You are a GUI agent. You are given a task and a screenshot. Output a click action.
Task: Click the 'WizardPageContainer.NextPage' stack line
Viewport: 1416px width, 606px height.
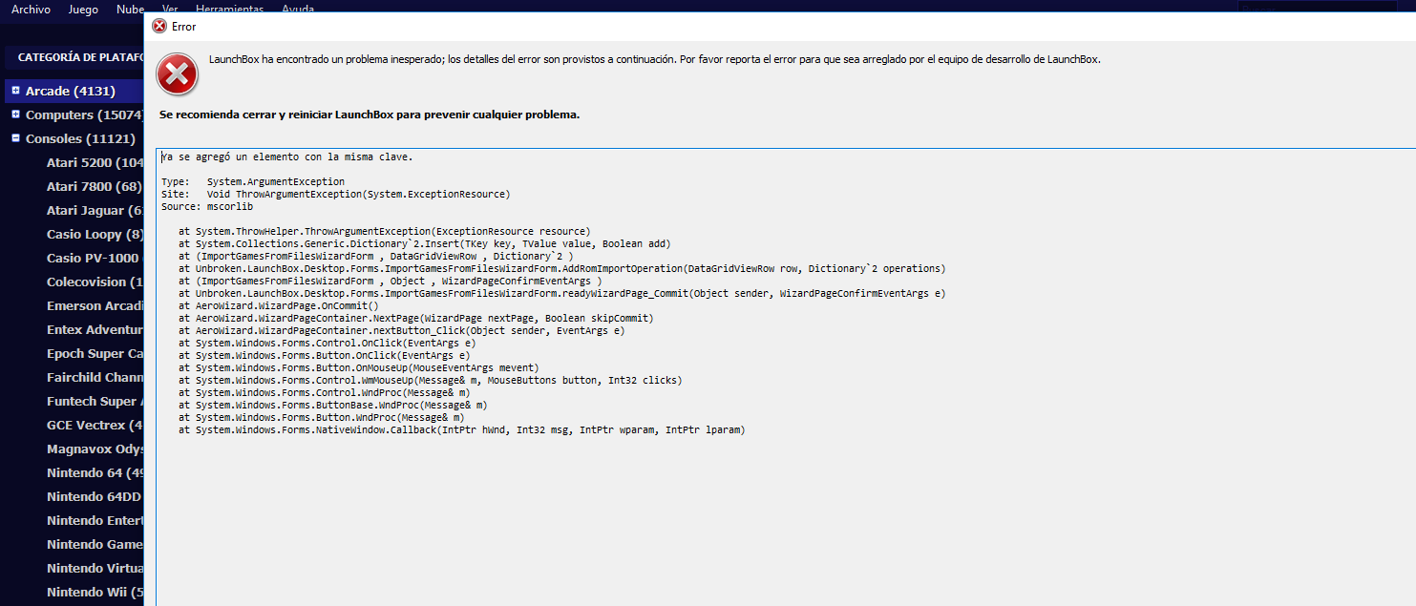coord(416,318)
